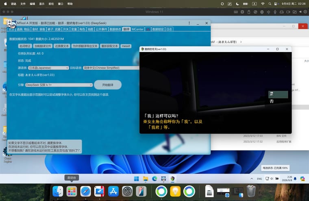Image resolution: width=309 pixels, height=201 pixels.
Task: Open Windows notification bell
Action: pos(295,179)
